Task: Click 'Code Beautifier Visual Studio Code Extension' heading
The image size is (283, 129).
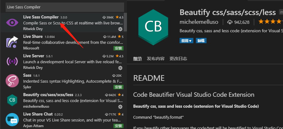Action: pyautogui.click(x=194, y=95)
